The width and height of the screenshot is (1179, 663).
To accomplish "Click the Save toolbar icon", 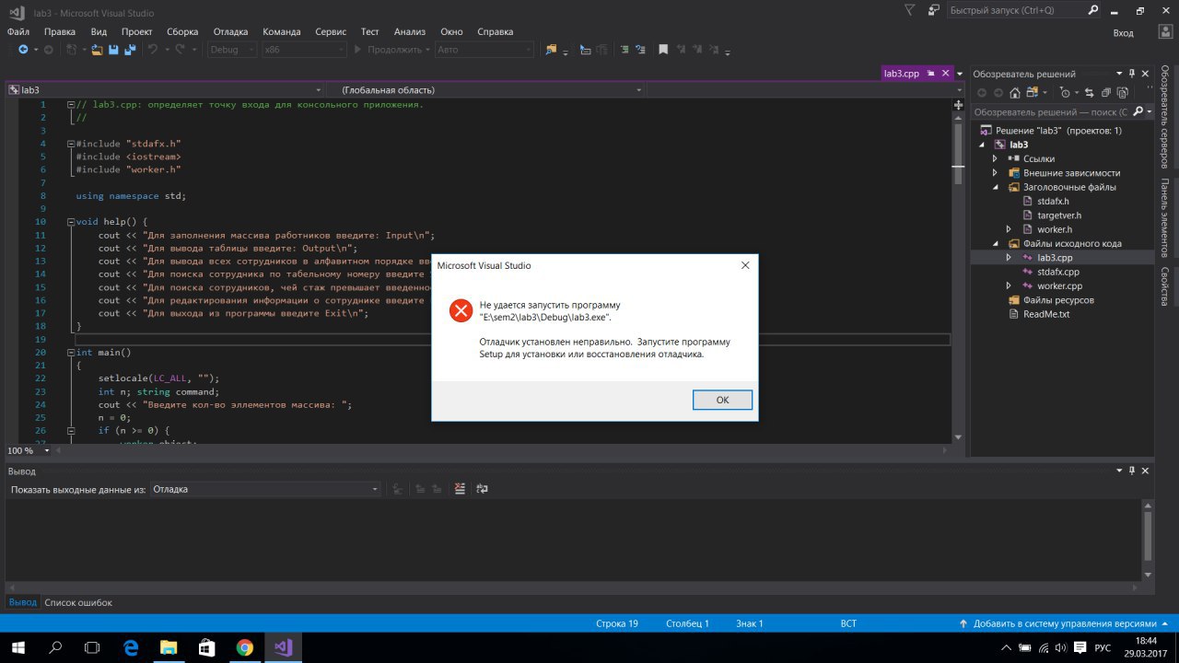I will click(114, 50).
